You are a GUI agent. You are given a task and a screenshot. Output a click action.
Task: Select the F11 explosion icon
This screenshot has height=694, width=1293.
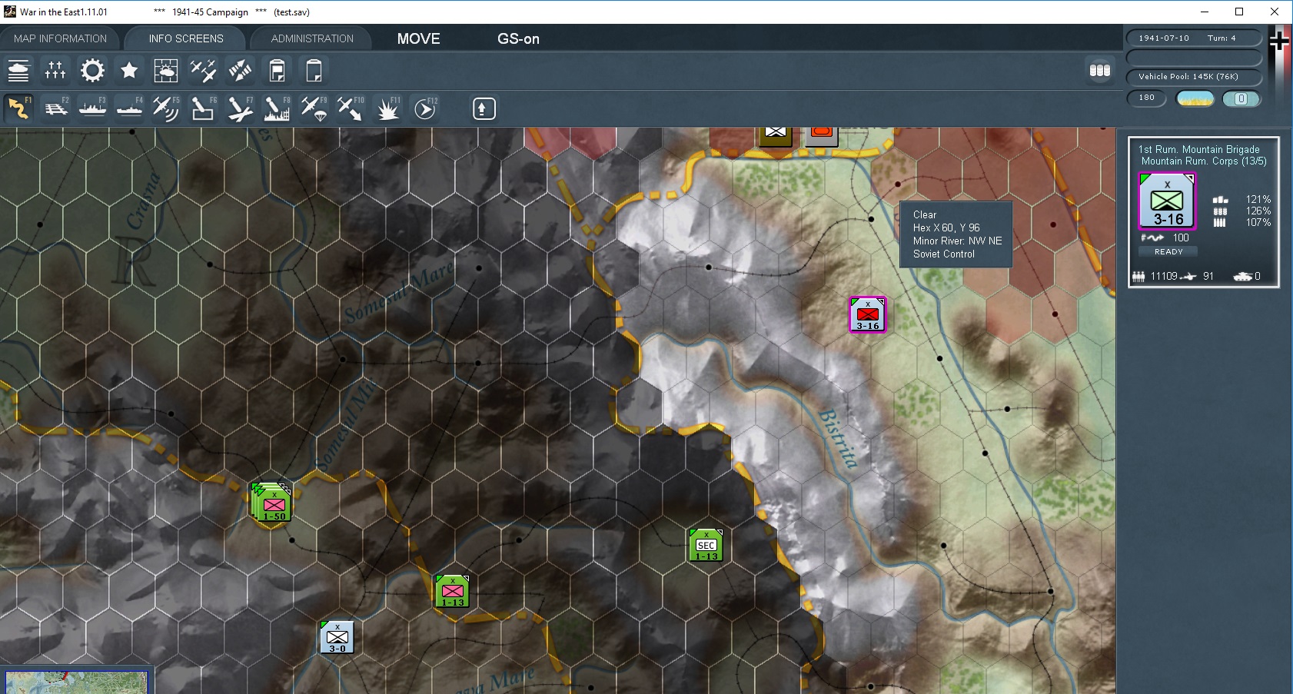(387, 108)
